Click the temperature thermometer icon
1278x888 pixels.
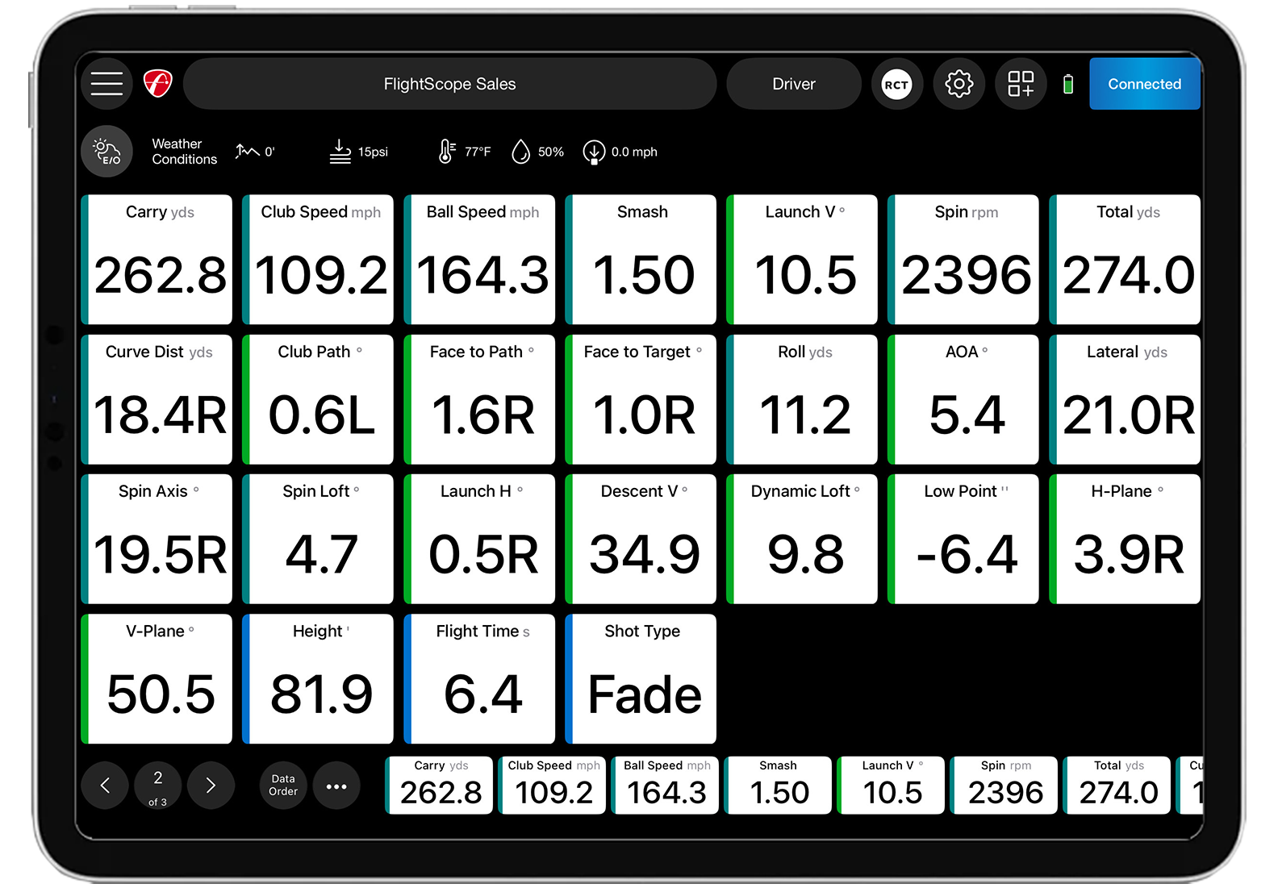click(x=446, y=152)
